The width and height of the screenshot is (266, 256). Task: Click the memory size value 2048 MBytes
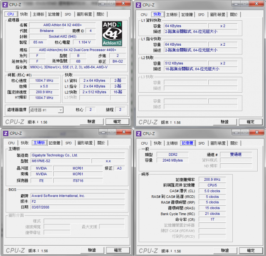tap(173, 160)
